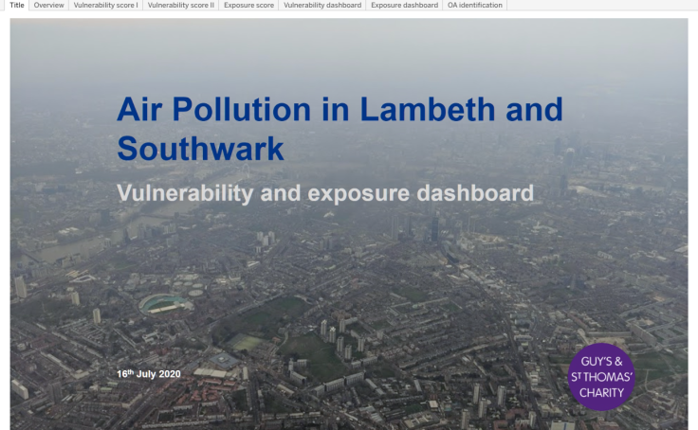Open the Vulnerability dashboard tab
The image size is (698, 430).
click(x=322, y=6)
